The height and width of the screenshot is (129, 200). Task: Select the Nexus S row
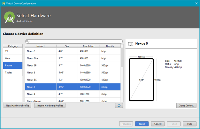pyautogui.click(x=73, y=51)
